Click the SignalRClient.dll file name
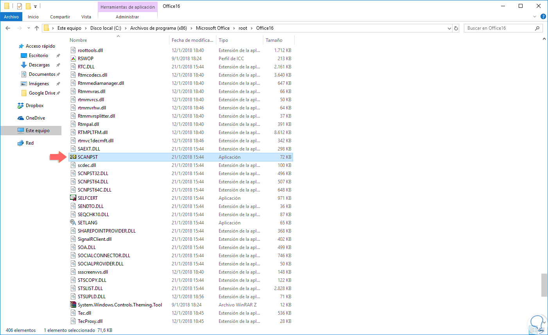 [x=95, y=239]
